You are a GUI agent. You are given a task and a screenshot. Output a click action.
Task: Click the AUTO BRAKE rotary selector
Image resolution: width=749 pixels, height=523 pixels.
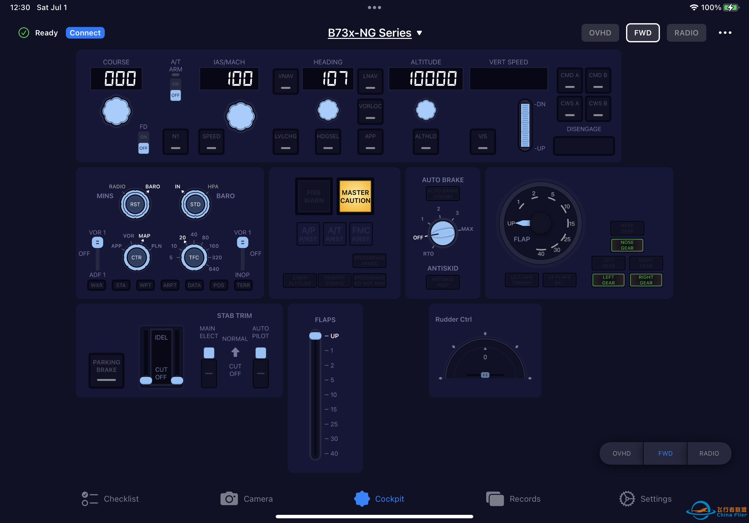pos(442,233)
